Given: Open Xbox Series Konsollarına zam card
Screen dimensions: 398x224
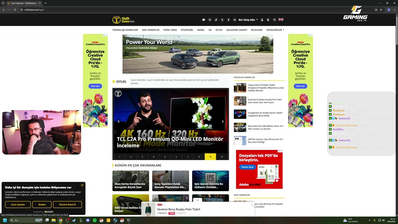Looking at the screenshot, I should (131, 181).
